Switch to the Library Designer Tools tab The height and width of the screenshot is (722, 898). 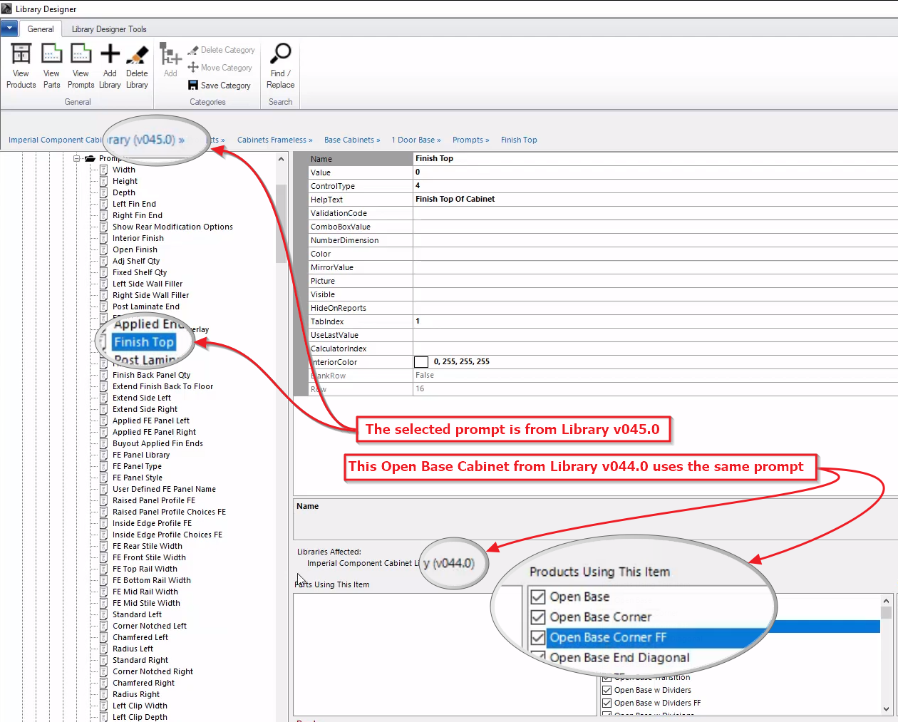click(109, 29)
